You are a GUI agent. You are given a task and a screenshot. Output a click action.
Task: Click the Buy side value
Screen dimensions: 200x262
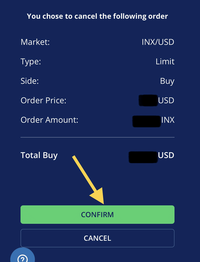pyautogui.click(x=167, y=81)
